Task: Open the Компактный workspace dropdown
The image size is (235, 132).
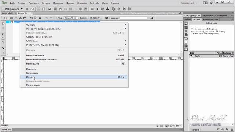Action: pyautogui.click(x=189, y=3)
